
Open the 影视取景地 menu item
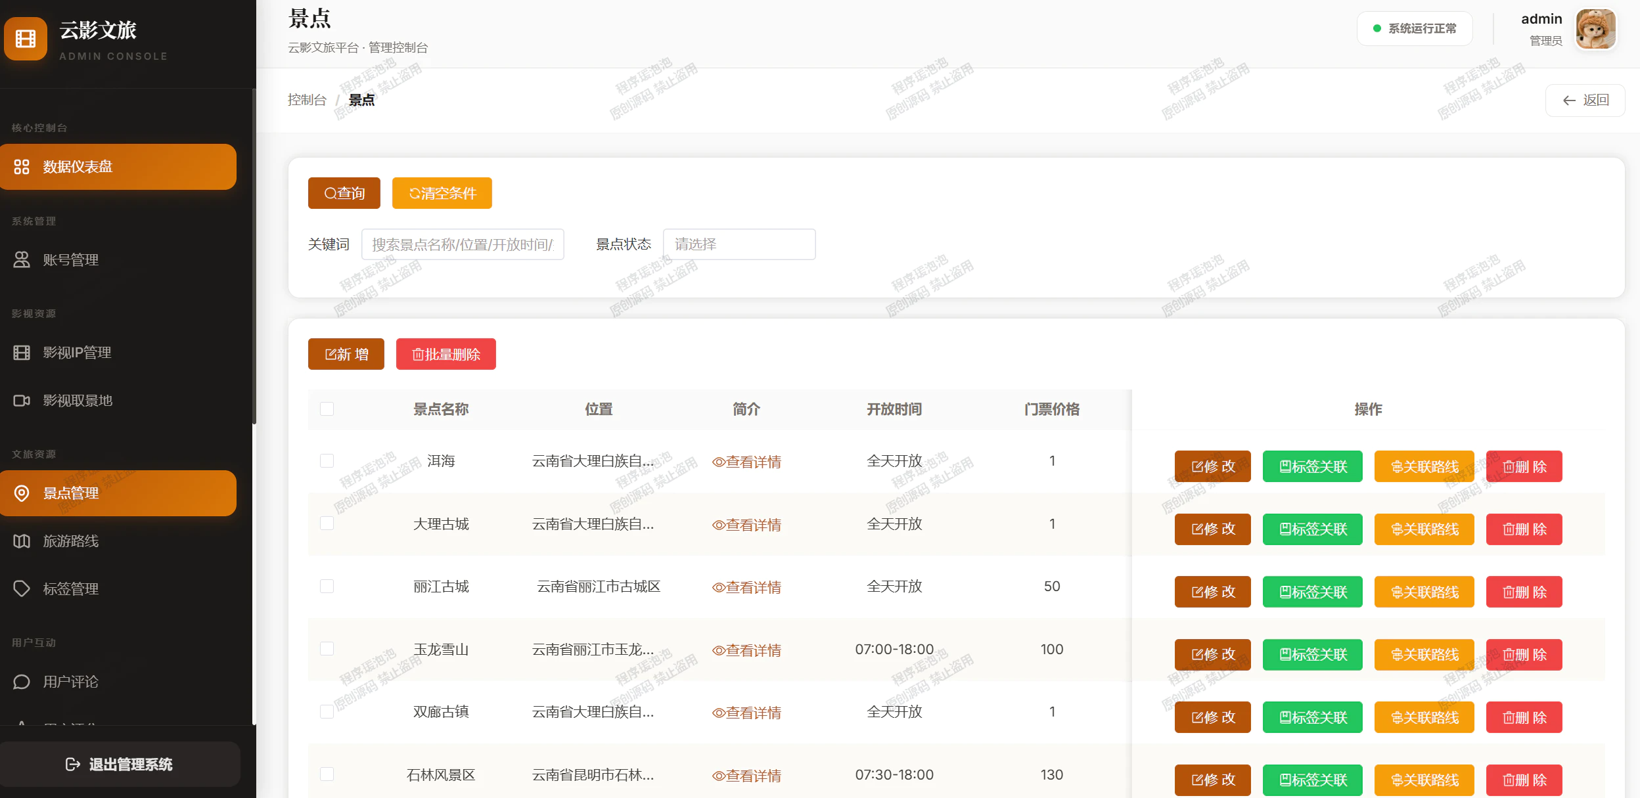(118, 401)
